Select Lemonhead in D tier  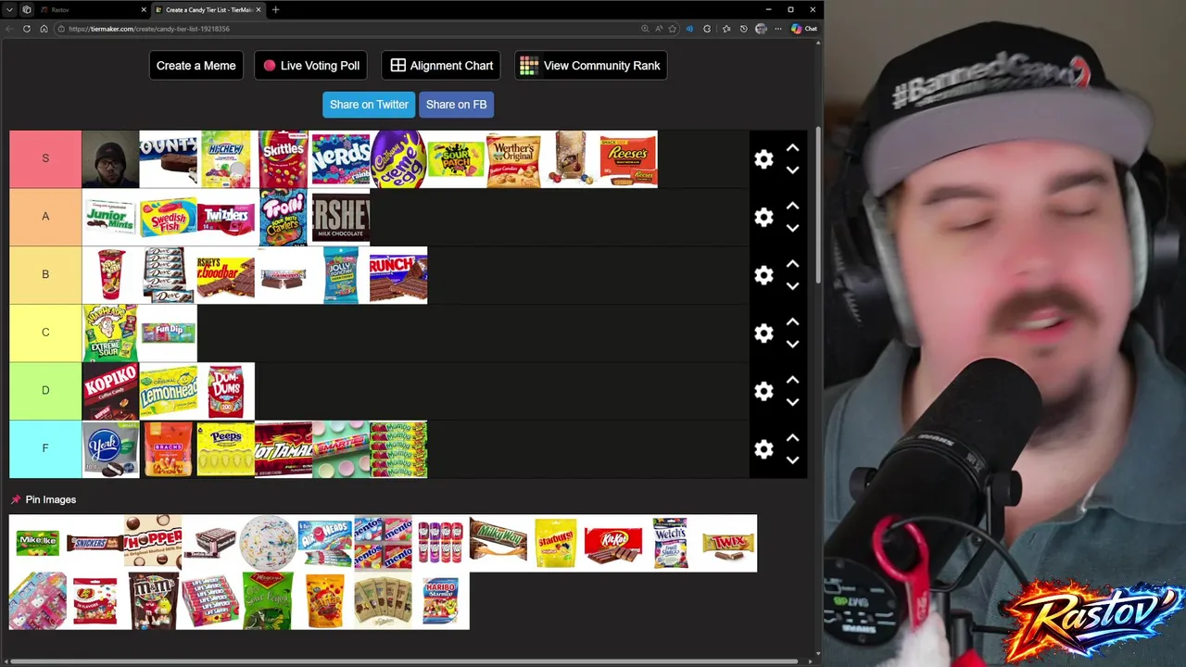168,391
